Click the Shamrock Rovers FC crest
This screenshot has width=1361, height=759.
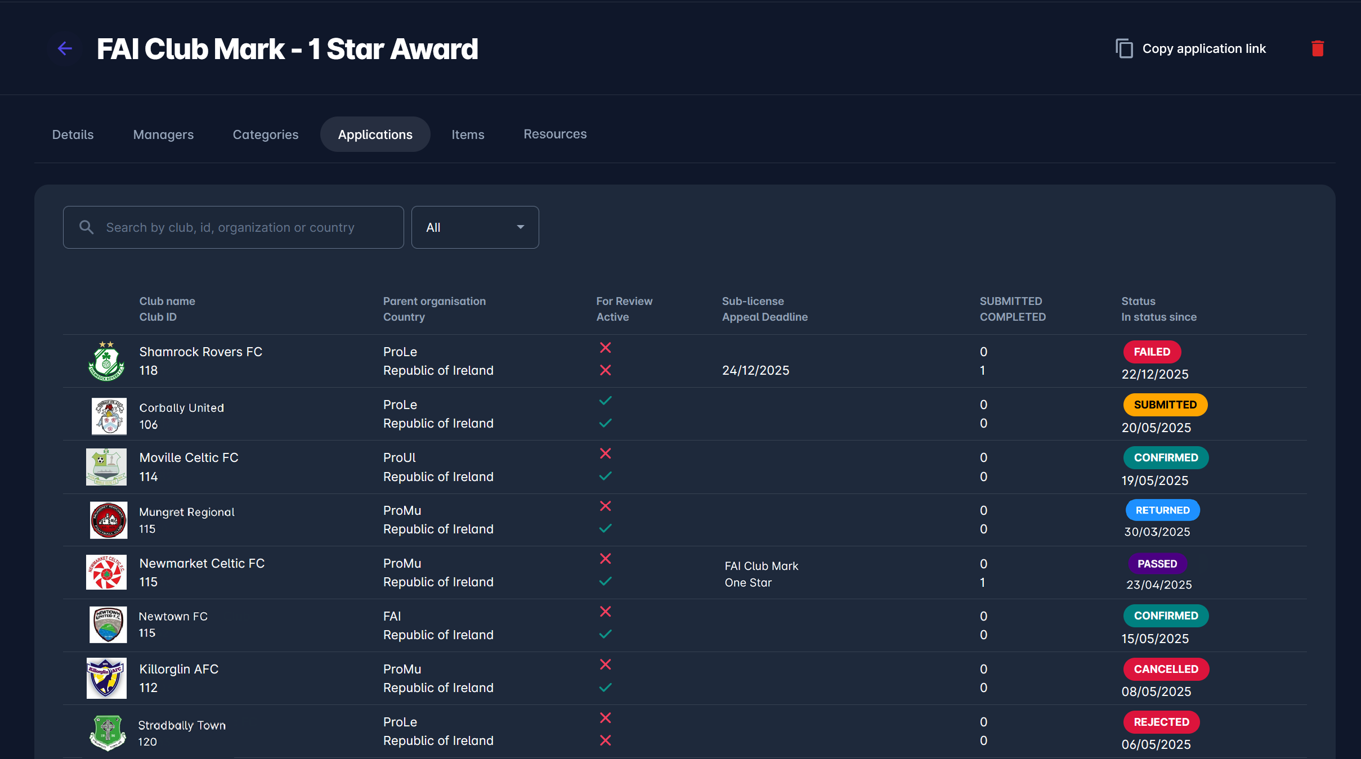(106, 361)
